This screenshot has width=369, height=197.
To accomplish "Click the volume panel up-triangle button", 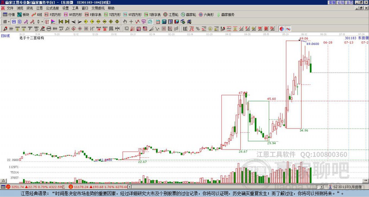I will (3, 181).
